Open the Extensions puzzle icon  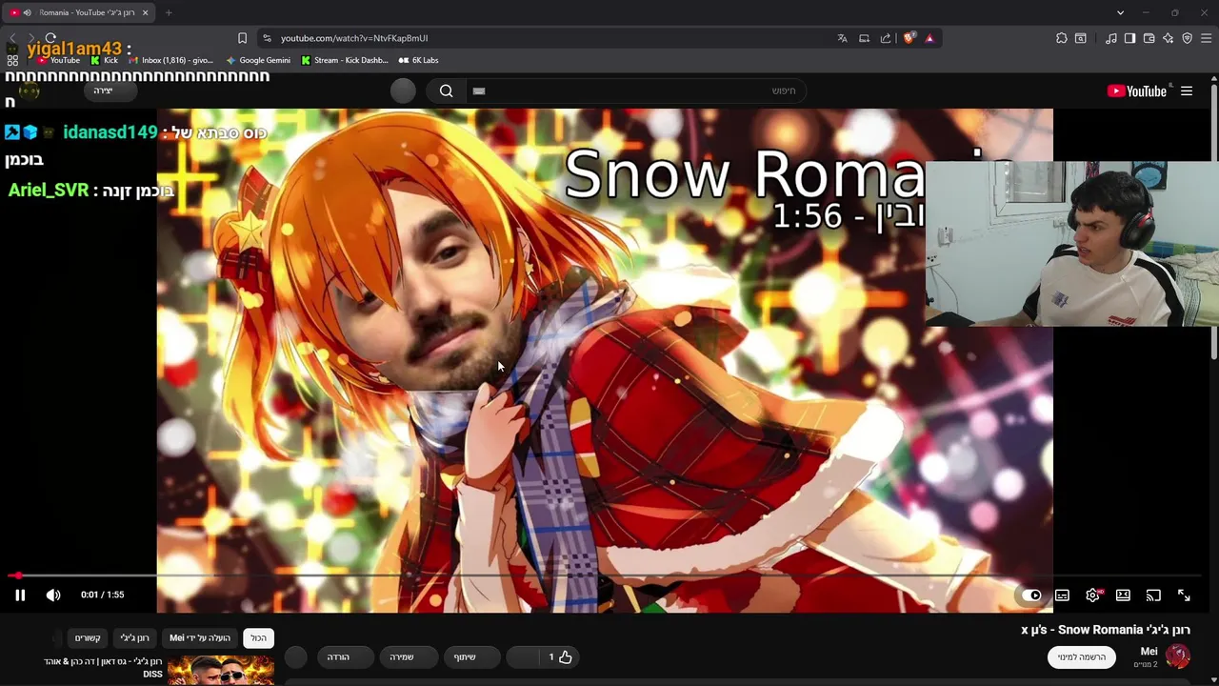click(x=1061, y=38)
